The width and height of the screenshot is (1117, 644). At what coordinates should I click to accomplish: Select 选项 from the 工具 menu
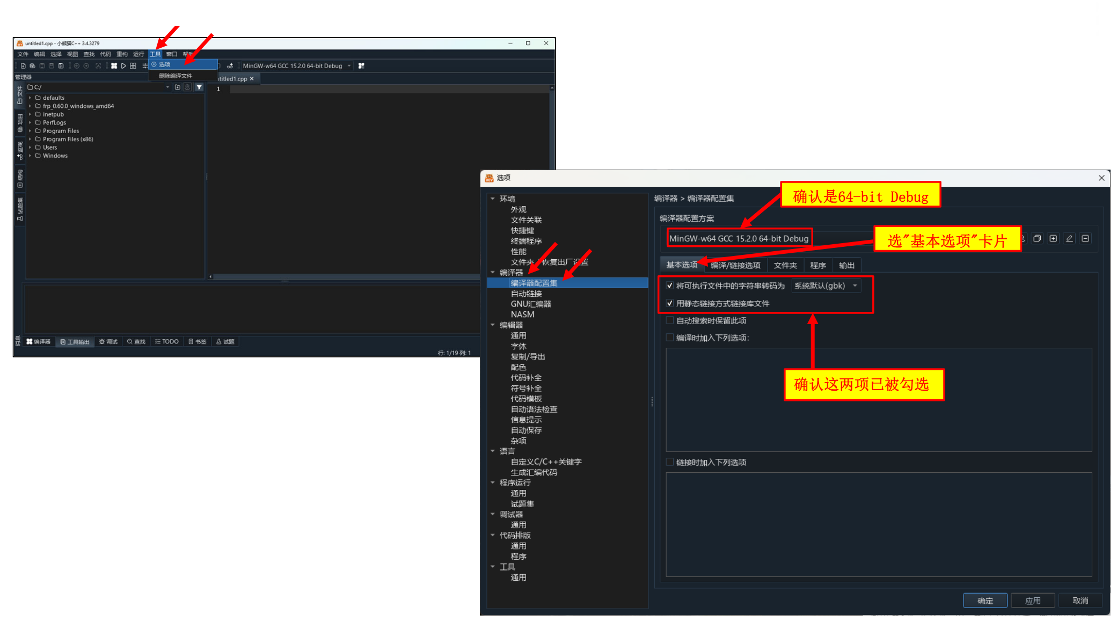(x=165, y=64)
